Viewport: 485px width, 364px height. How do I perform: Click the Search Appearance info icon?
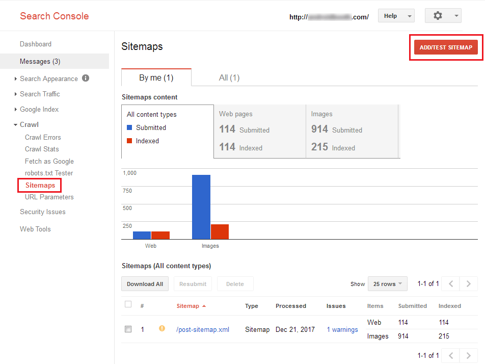pyautogui.click(x=86, y=79)
